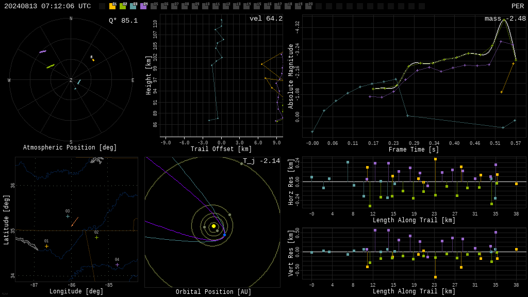Screen dimensions: 528x297
Task: Click the green trail in polar plot
Action: pyautogui.click(x=51, y=67)
